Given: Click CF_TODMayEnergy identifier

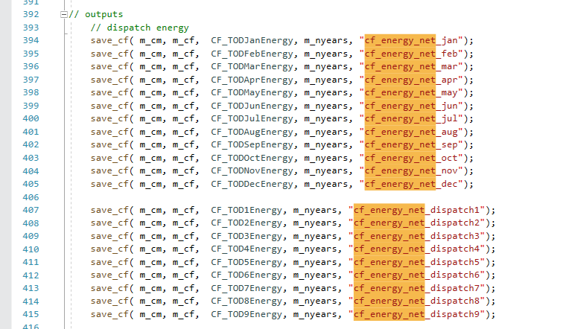Looking at the screenshot, I should click(252, 92).
